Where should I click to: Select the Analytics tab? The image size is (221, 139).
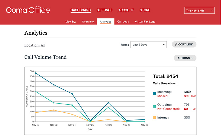tap(106, 22)
